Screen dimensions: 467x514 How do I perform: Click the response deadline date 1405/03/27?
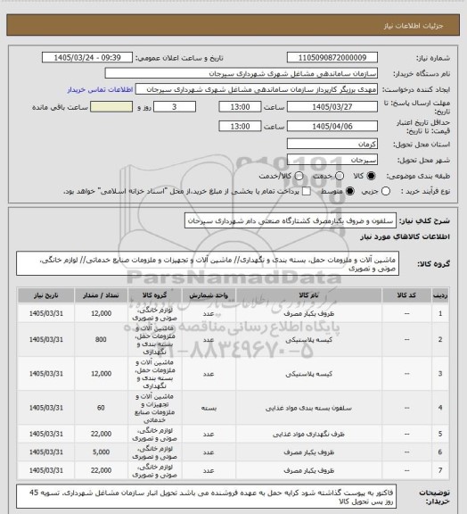tap(332, 107)
